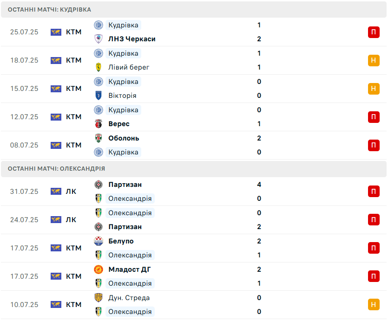This screenshot has height=320, width=388.
Task: Click the orange Н result badge for 10.07.25
Action: [x=374, y=305]
